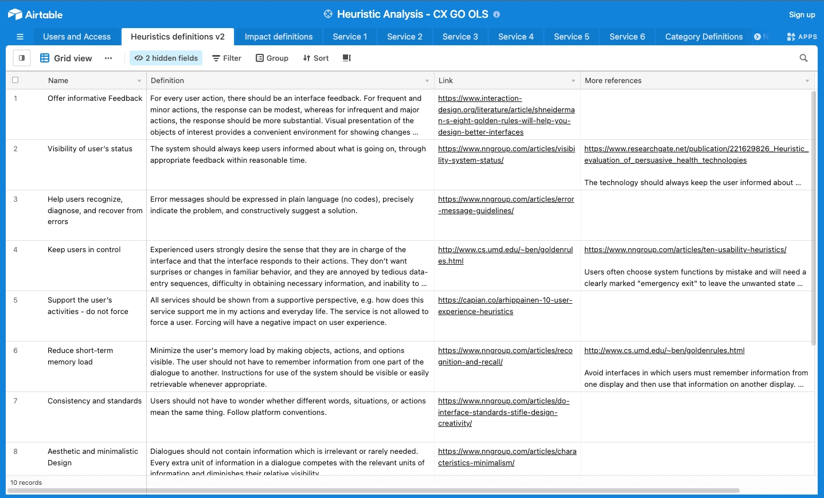Image resolution: width=824 pixels, height=498 pixels.
Task: Open the Service 4 tab
Action: [516, 37]
